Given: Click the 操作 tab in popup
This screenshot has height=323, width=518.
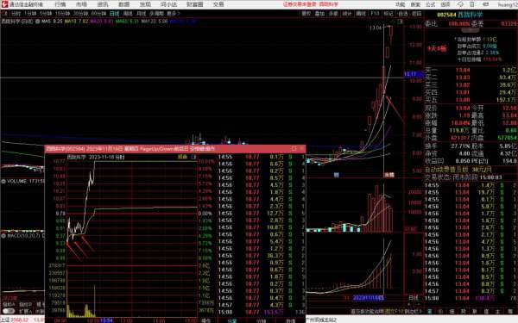Looking at the screenshot, I should pos(205,320).
